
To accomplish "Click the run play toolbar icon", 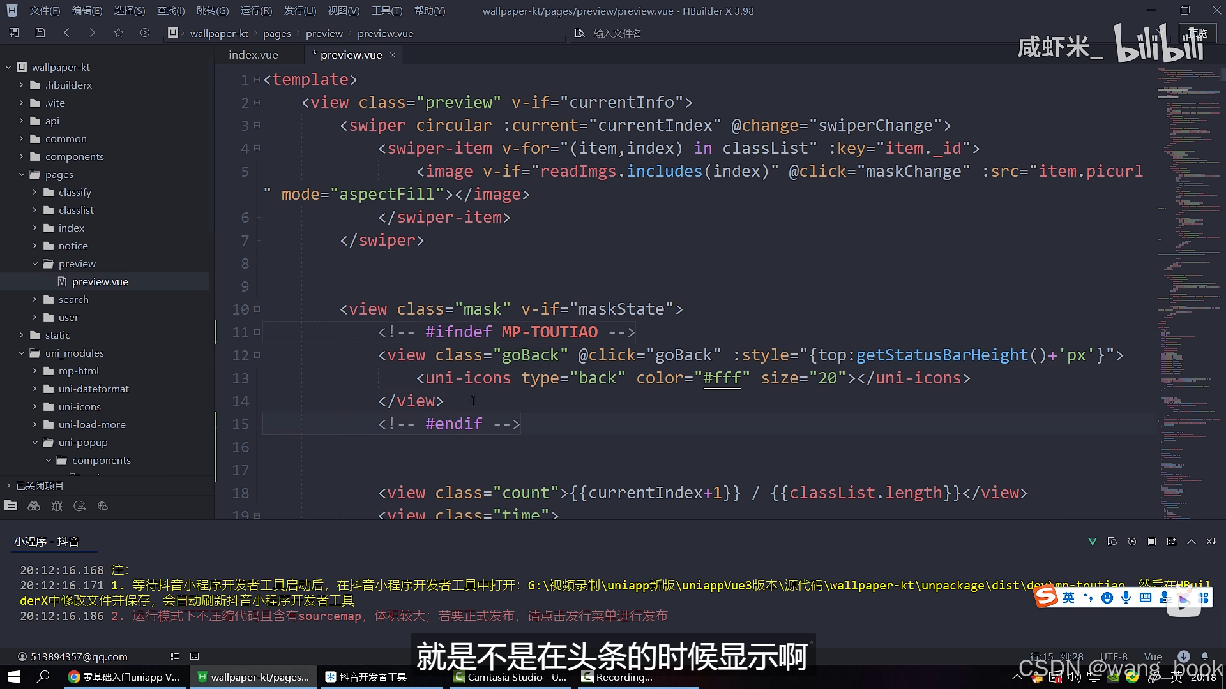I will [145, 33].
